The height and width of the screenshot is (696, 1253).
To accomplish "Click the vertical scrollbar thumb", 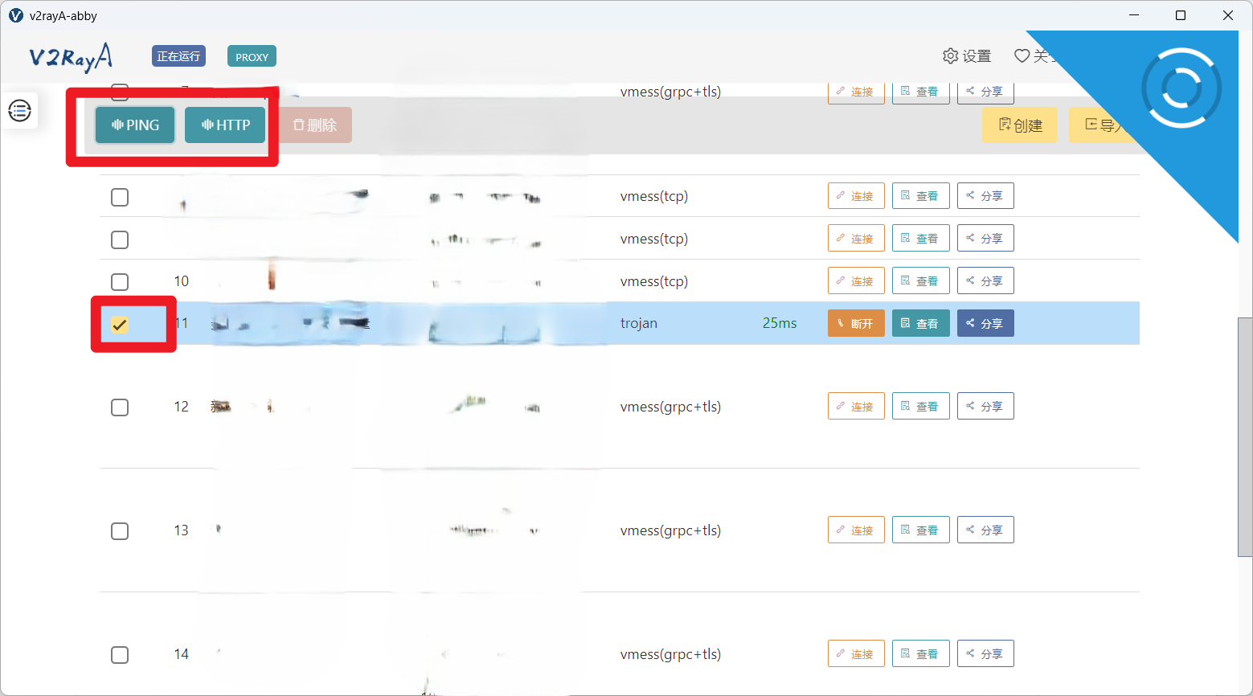I will pos(1245,437).
